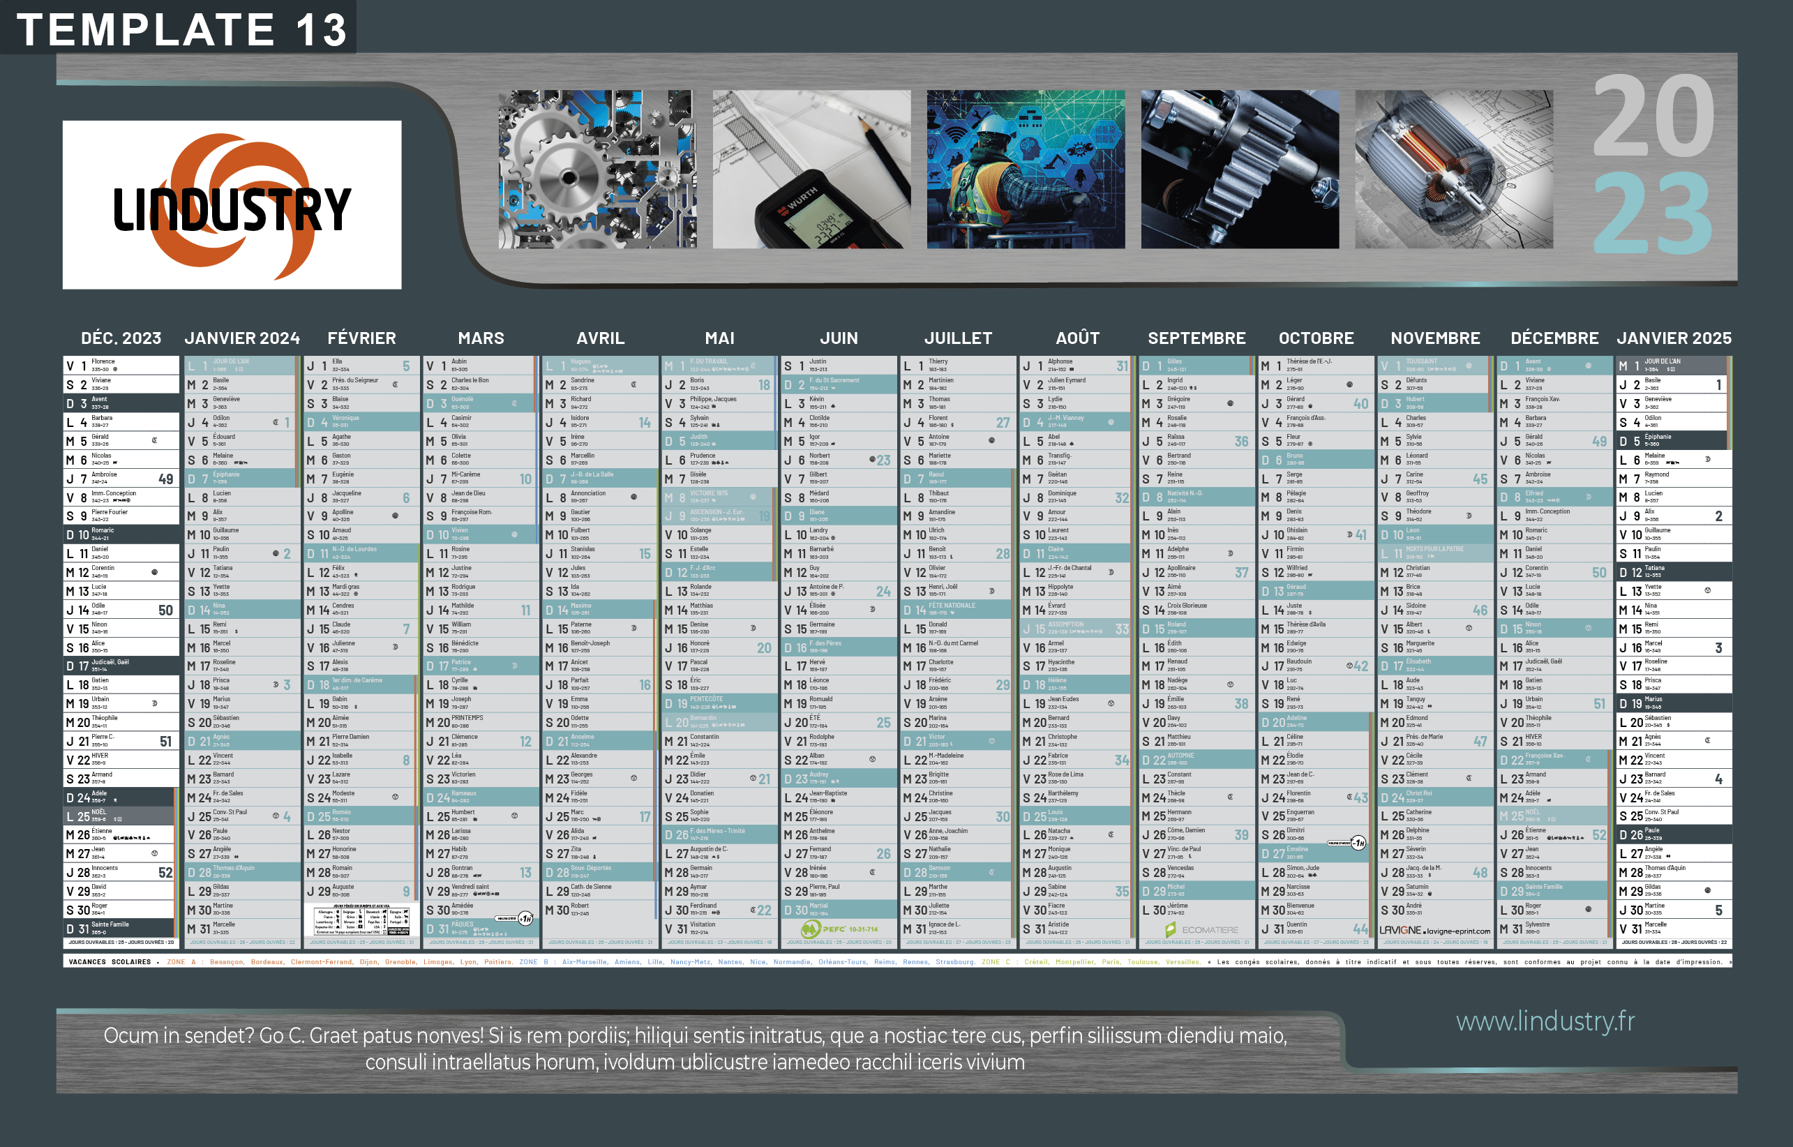Click the DÉC. 2023 month header
1793x1147 pixels.
point(121,338)
